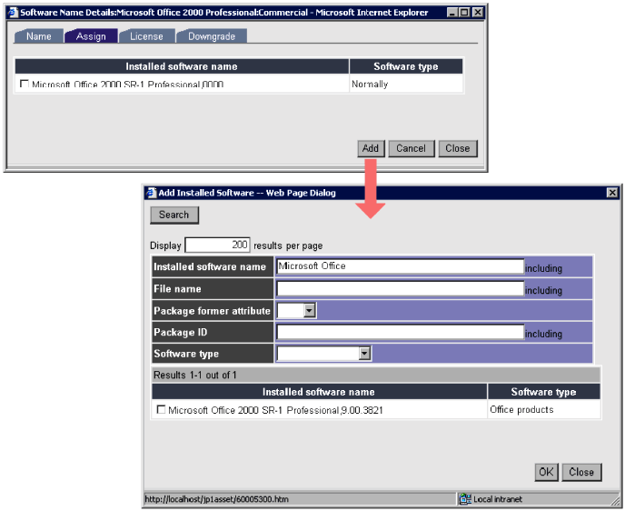Click the Results 1-1 out of 1 text

195,375
